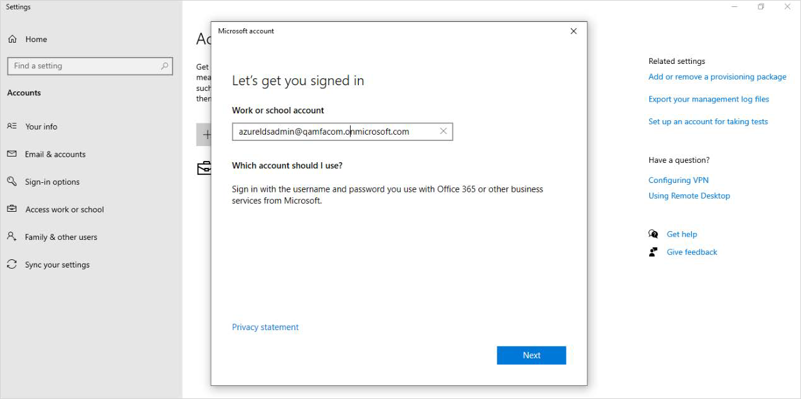801x399 pixels.
Task: Clear the email field with the X icon
Action: tap(443, 132)
